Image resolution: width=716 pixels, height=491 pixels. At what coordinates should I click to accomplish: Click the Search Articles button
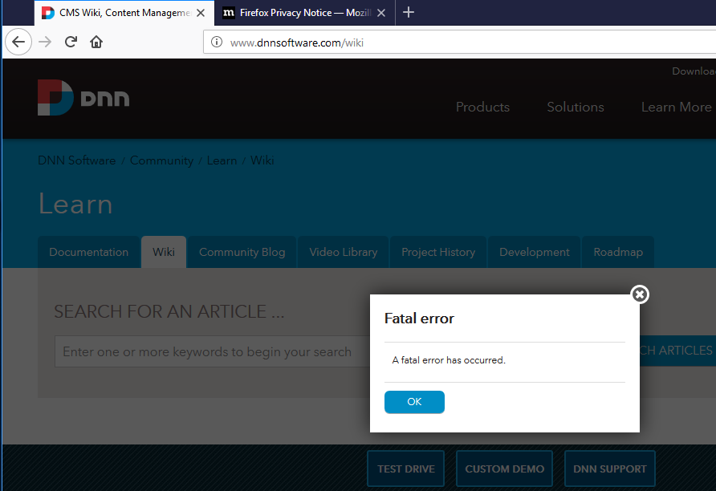[677, 351]
